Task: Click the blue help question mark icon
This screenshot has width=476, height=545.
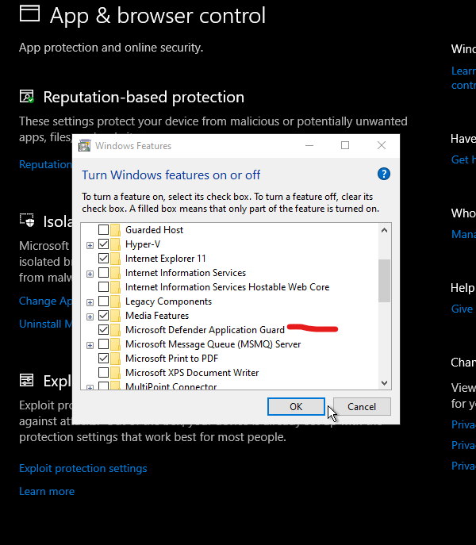Action: 384,175
